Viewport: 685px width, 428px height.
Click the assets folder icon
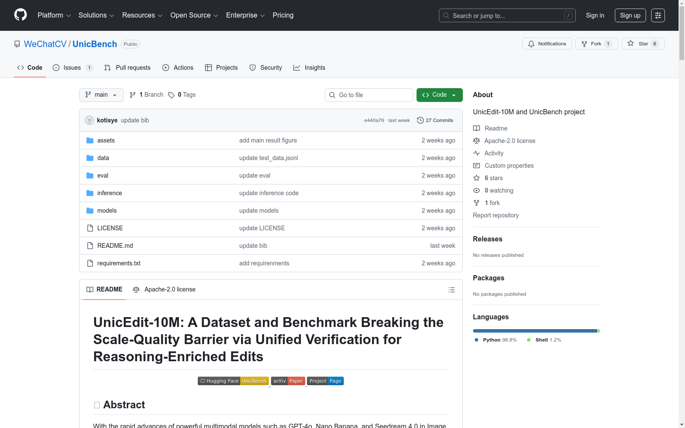point(90,140)
